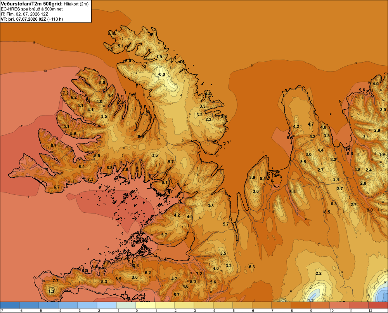Click the '12' label on the color scale
This screenshot has height=313, width=388.
370,311
